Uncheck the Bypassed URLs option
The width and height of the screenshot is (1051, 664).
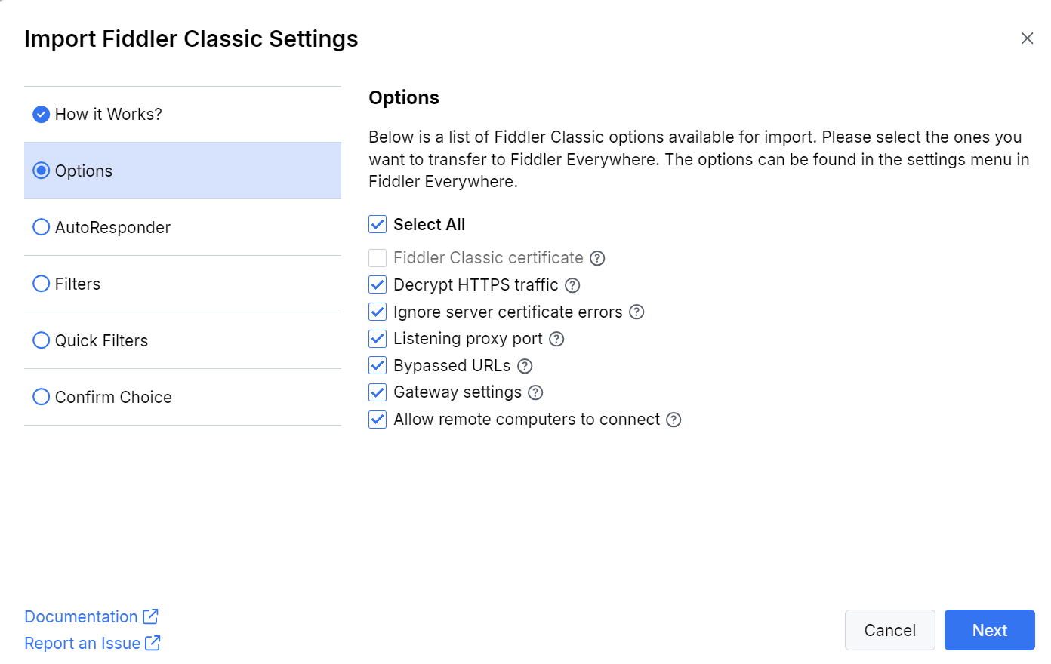pyautogui.click(x=377, y=365)
